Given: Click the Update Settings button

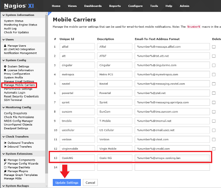Looking at the screenshot, I should 67,182.
